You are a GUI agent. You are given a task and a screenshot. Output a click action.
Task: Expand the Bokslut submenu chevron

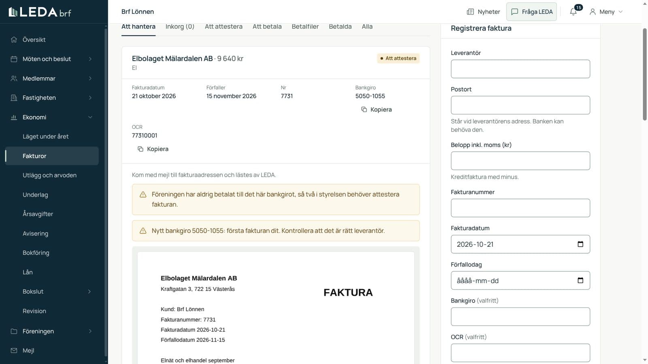click(x=90, y=292)
